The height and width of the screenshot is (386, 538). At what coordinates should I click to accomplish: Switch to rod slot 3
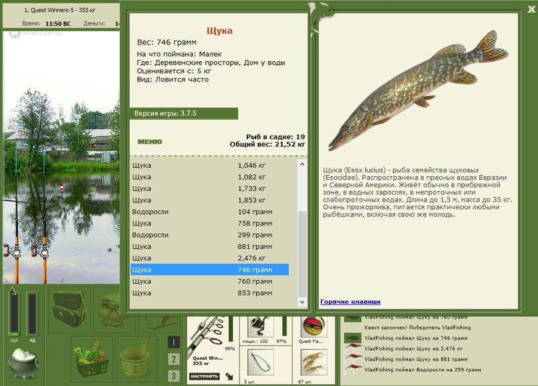(x=174, y=376)
